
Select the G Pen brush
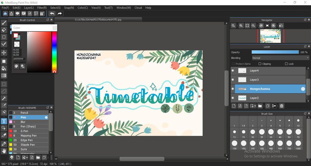[28, 131]
